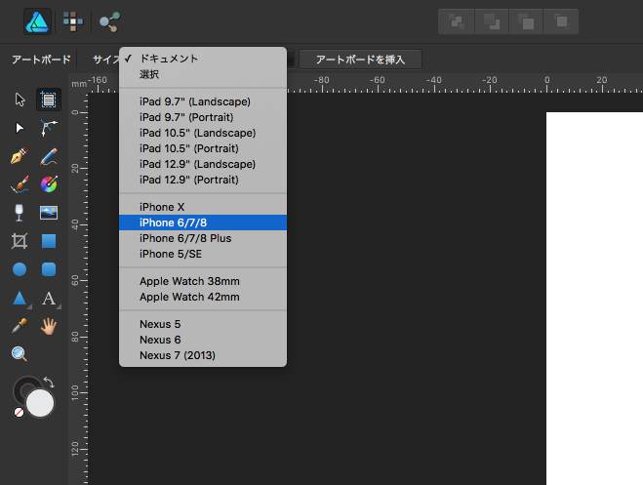Select the Artboard tool
The height and width of the screenshot is (485, 643).
click(49, 100)
